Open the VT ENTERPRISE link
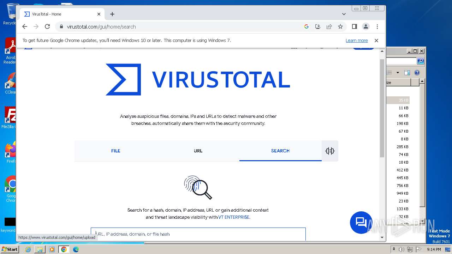 coord(234,217)
